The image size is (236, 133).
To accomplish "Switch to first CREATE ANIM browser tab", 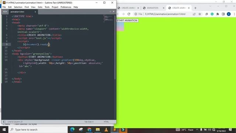I will (128, 8).
